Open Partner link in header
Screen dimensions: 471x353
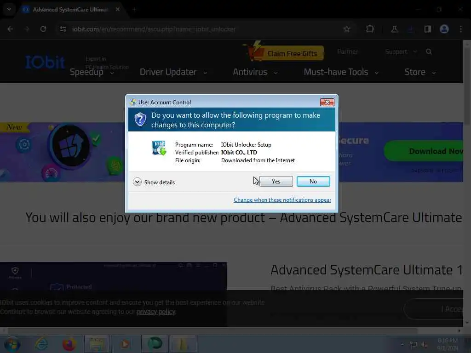pos(348,51)
